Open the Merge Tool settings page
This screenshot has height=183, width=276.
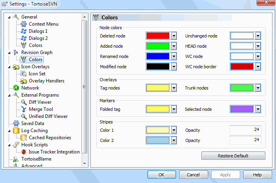pos(41,109)
